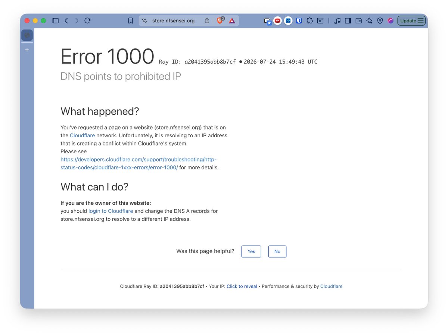Click the What can I do? heading

click(x=94, y=187)
